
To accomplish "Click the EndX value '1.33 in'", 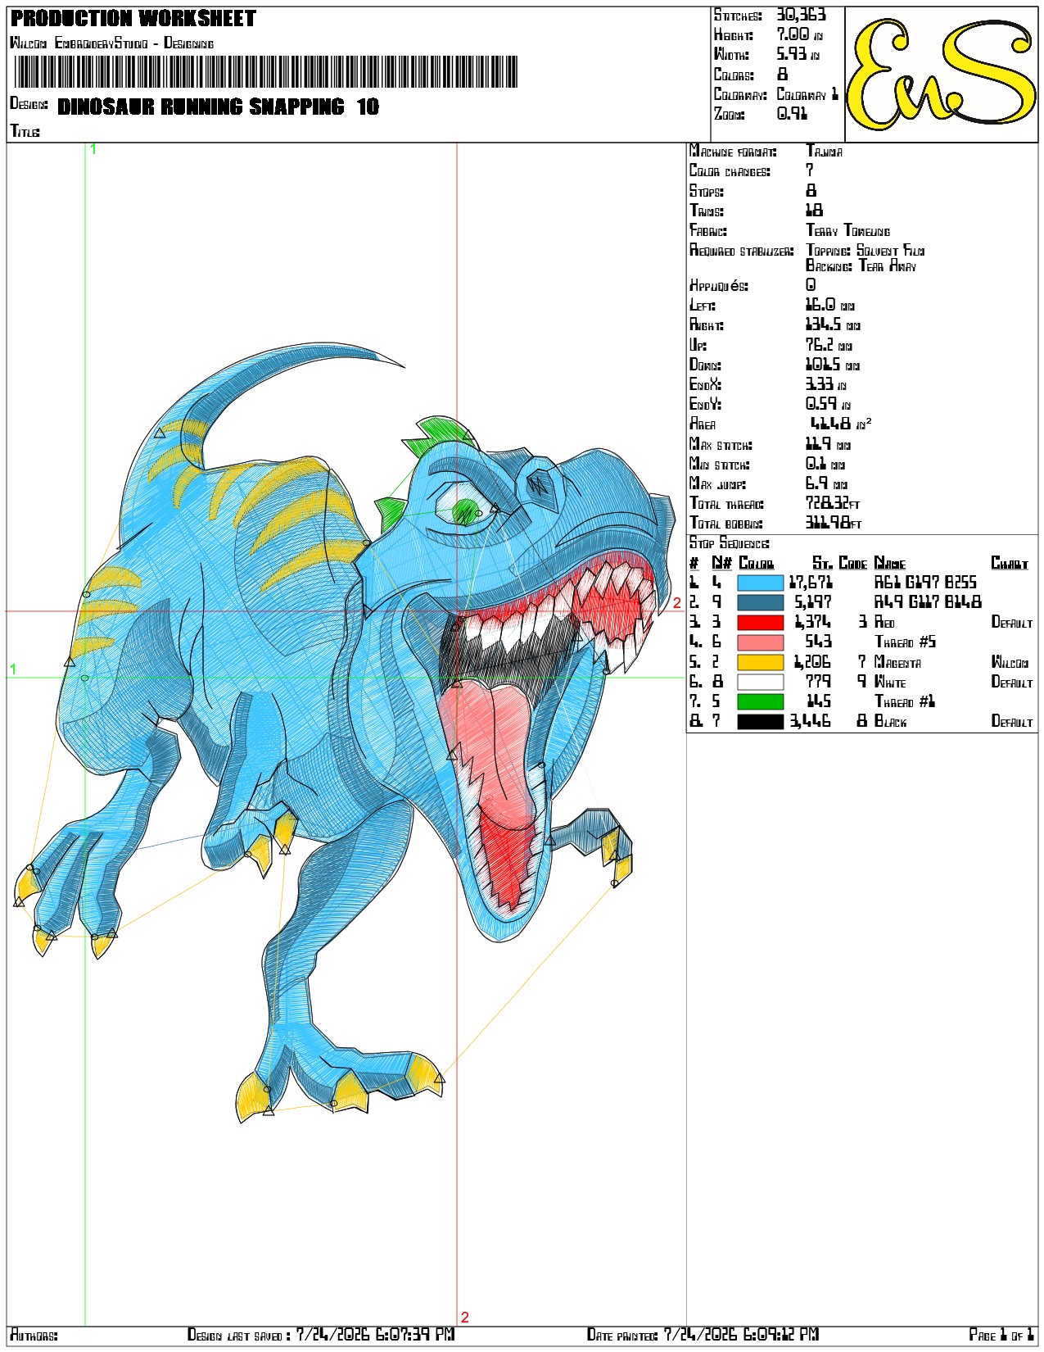I will (x=825, y=384).
